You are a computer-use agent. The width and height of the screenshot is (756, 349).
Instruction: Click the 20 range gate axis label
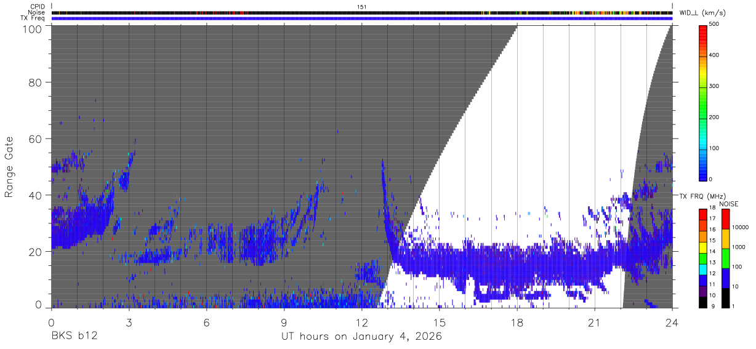click(x=37, y=252)
